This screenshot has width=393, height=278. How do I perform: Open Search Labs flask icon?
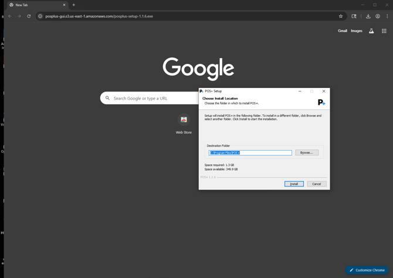point(371,31)
